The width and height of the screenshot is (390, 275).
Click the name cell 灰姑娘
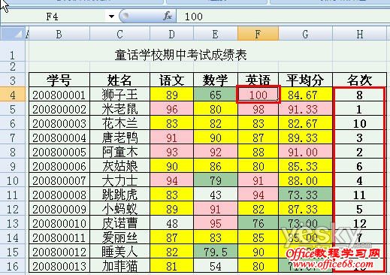[119, 165]
